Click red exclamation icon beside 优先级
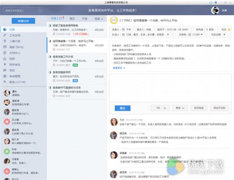 point(207,30)
